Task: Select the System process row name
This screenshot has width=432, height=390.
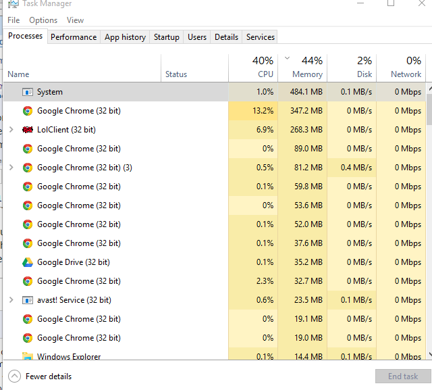Action: point(50,92)
